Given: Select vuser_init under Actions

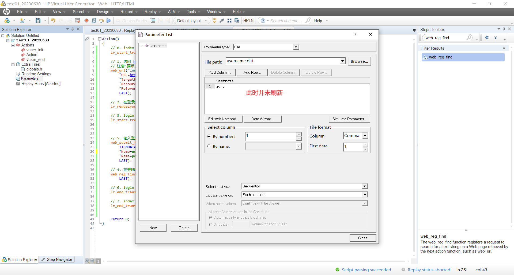Looking at the screenshot, I should pos(35,50).
